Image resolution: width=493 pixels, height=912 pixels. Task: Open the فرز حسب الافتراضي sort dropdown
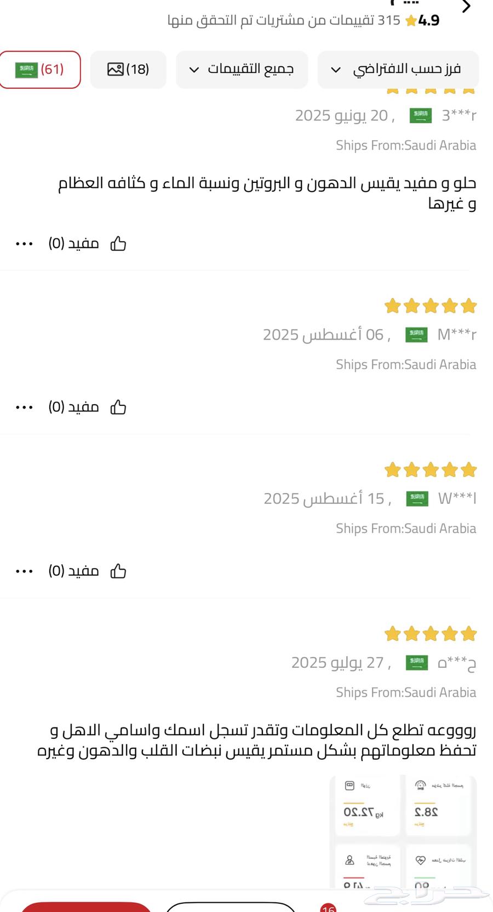click(x=398, y=70)
